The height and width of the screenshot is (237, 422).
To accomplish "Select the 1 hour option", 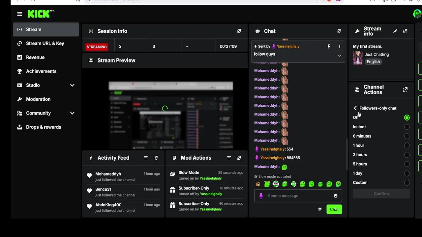I will 407,145.
